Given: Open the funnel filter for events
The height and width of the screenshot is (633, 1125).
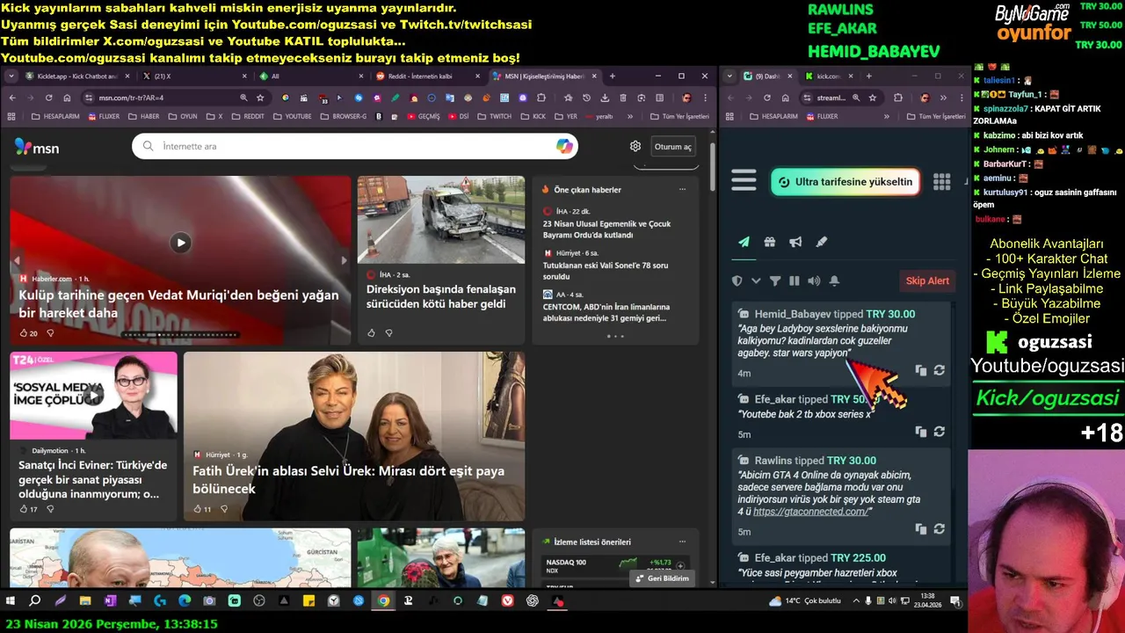Looking at the screenshot, I should [775, 280].
